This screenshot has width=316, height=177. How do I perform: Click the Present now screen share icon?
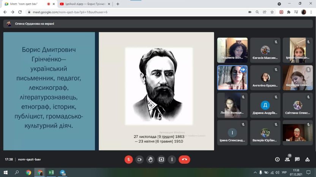tap(161, 160)
